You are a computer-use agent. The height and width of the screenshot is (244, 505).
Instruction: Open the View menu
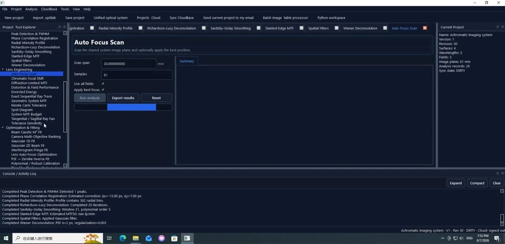tap(76, 9)
